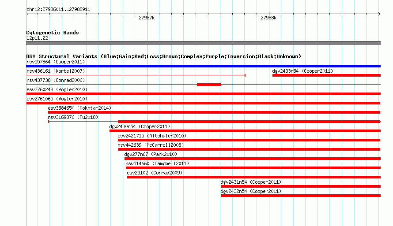
Task: Select the gray 12p11.22 cytogenetic band bar
Action: point(203,43)
